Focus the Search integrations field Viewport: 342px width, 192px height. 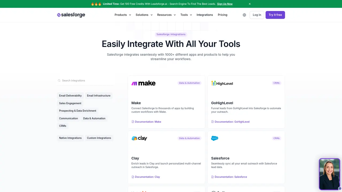[x=85, y=81]
